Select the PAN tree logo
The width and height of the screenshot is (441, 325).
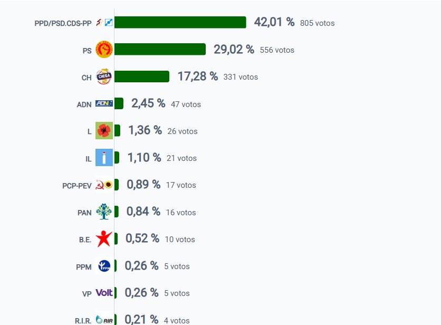coord(104,212)
